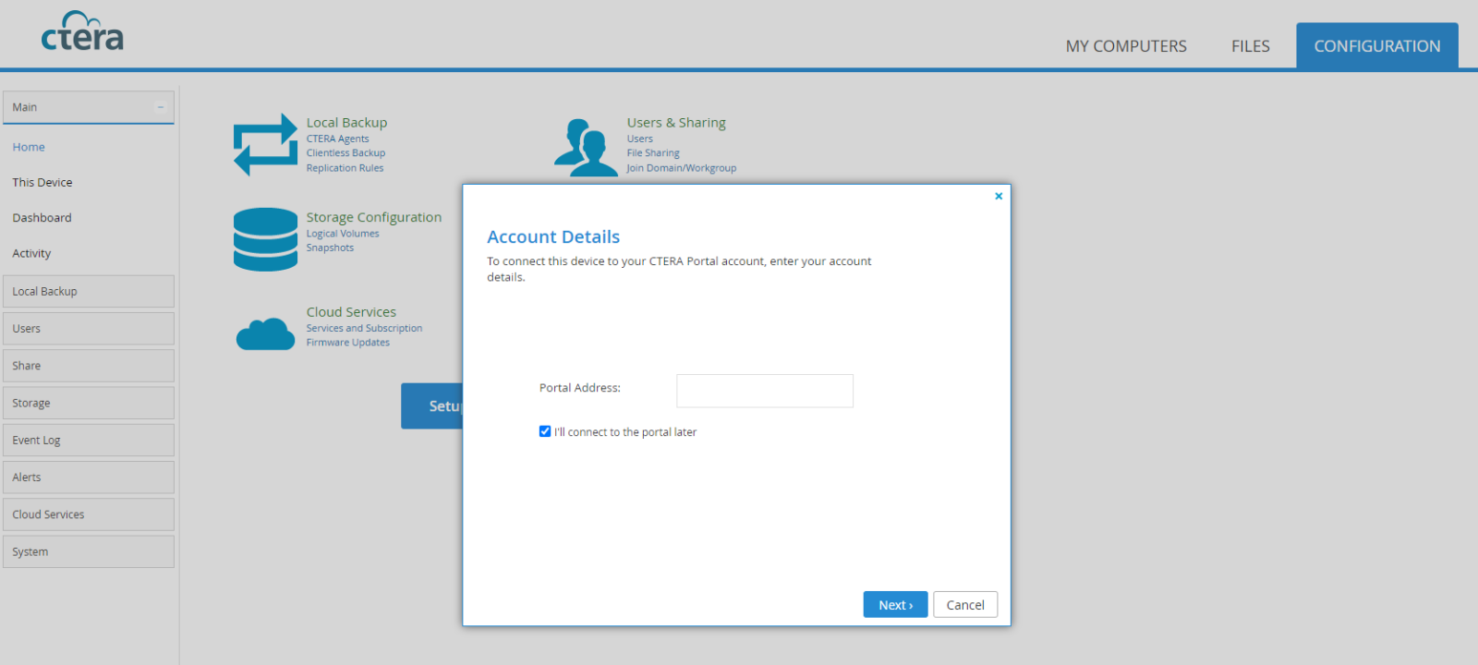Open the Replication Rules link
This screenshot has width=1478, height=665.
[x=345, y=168]
